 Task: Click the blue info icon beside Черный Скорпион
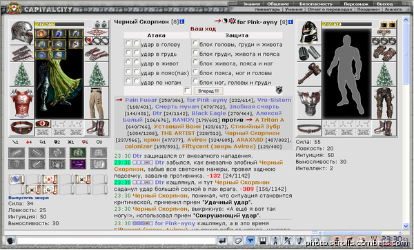(x=182, y=21)
